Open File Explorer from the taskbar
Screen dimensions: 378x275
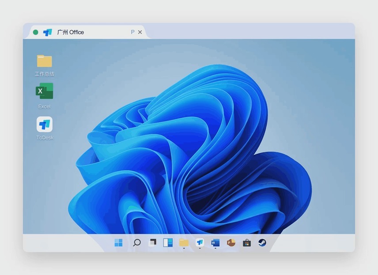184,243
